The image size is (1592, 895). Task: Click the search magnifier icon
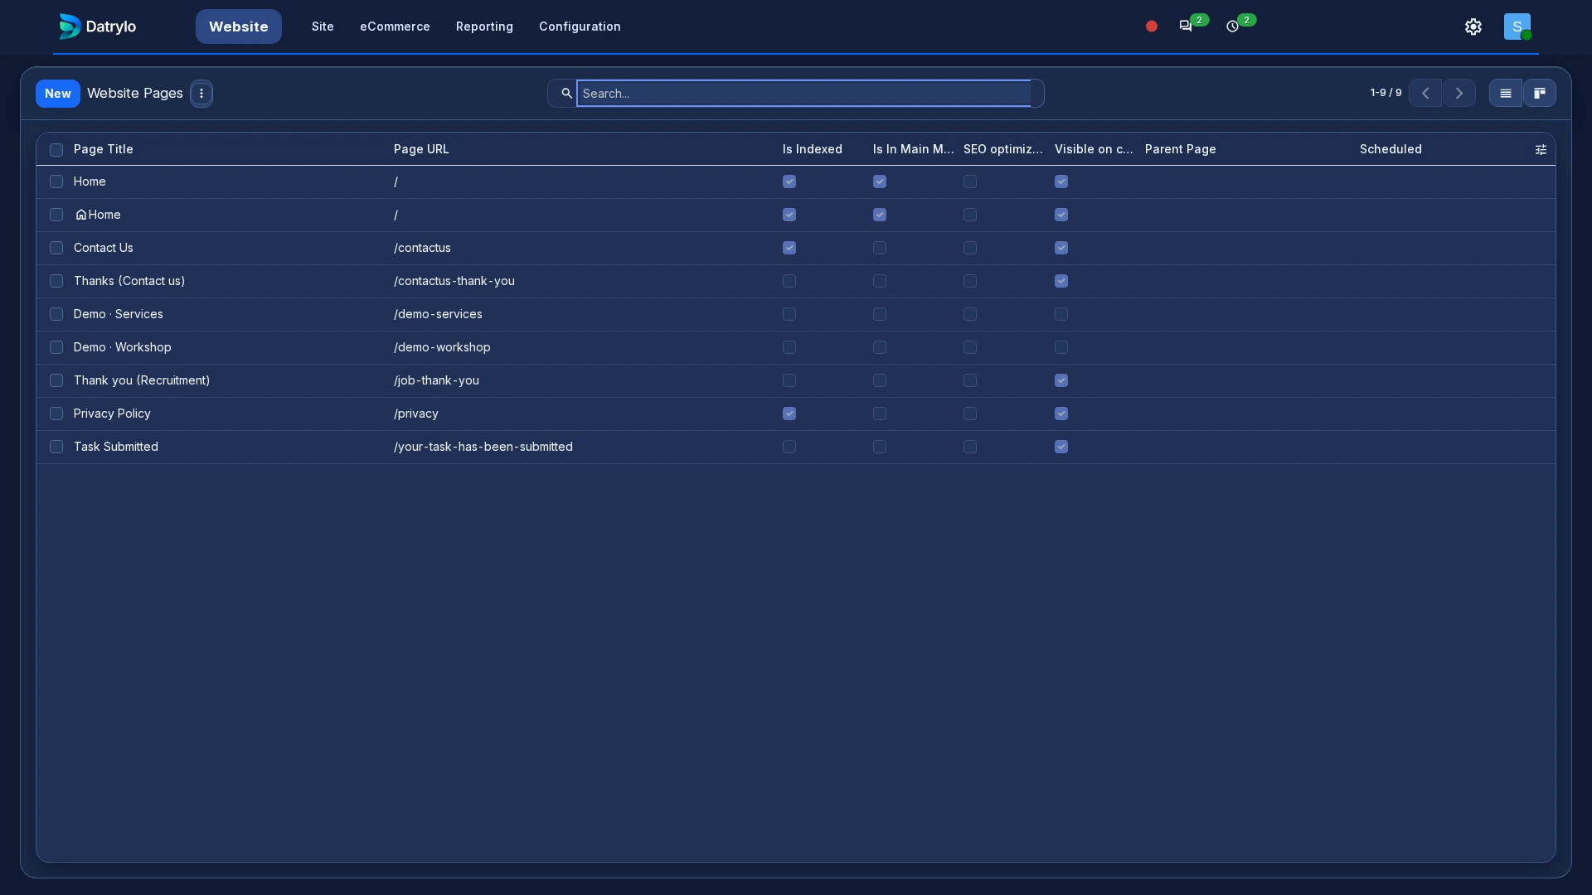tap(566, 94)
